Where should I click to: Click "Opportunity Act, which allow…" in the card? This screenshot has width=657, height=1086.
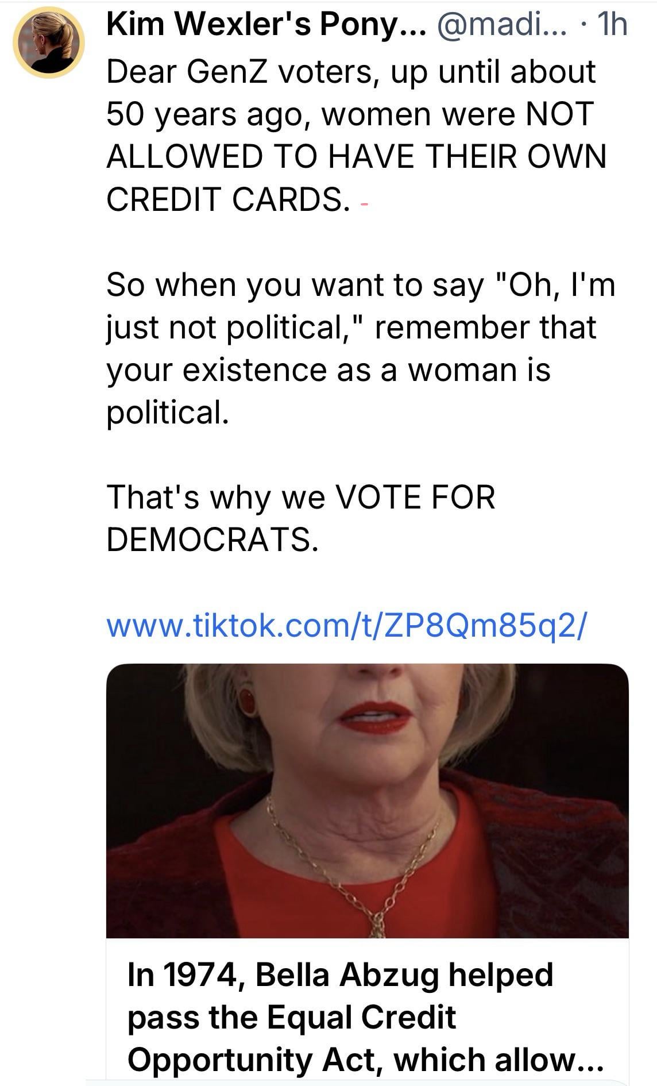coord(365,1060)
